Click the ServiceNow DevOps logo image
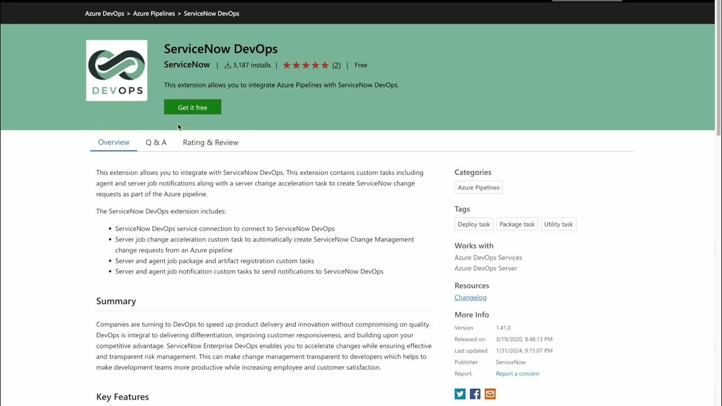Viewport: 722px width, 406px height. point(117,70)
